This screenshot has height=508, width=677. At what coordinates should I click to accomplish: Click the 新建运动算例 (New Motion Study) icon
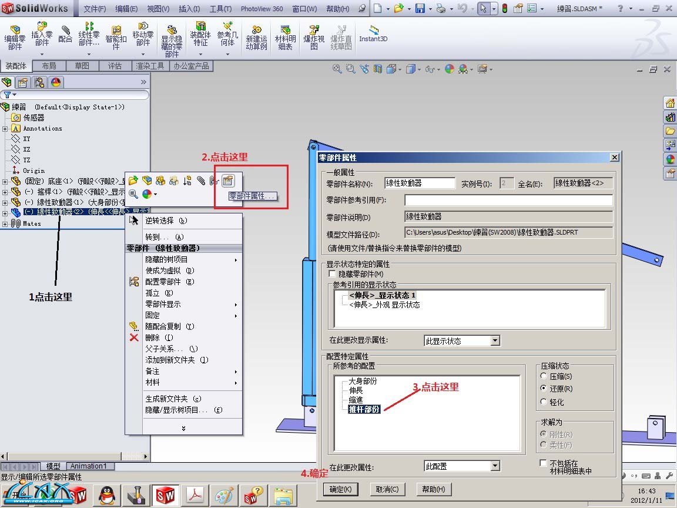(x=256, y=36)
